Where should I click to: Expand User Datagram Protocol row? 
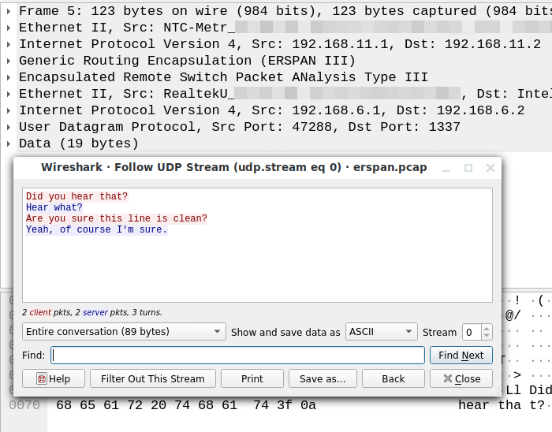click(x=9, y=127)
